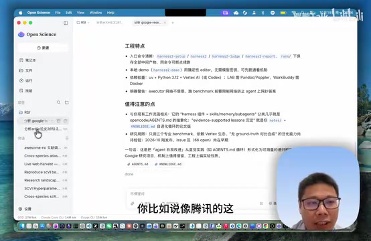
Task: Open the 文件 files section
Action: coord(26,70)
